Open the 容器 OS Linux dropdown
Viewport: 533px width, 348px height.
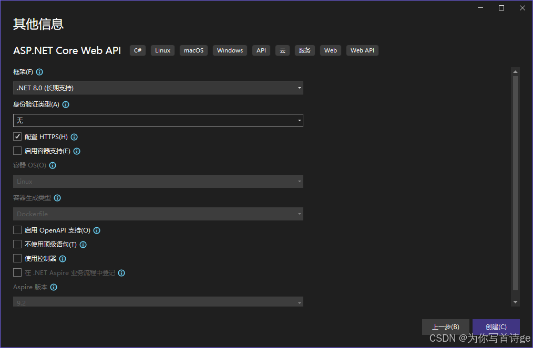coord(158,181)
